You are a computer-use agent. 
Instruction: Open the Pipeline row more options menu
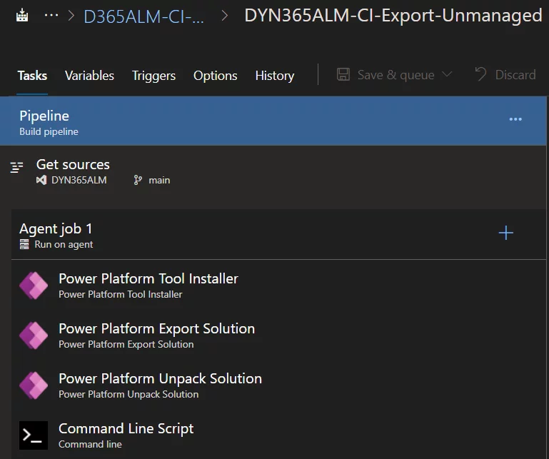tap(515, 119)
